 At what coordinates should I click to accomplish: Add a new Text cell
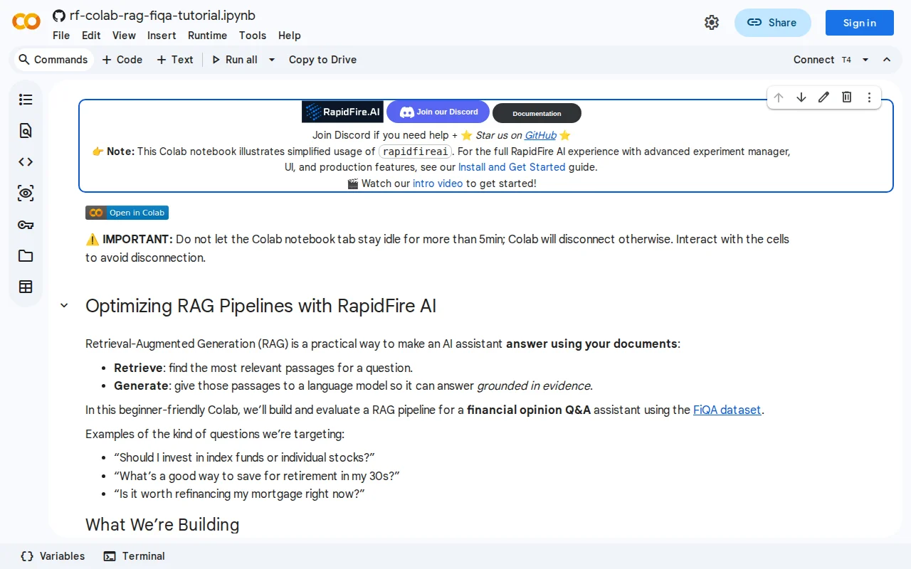click(175, 60)
